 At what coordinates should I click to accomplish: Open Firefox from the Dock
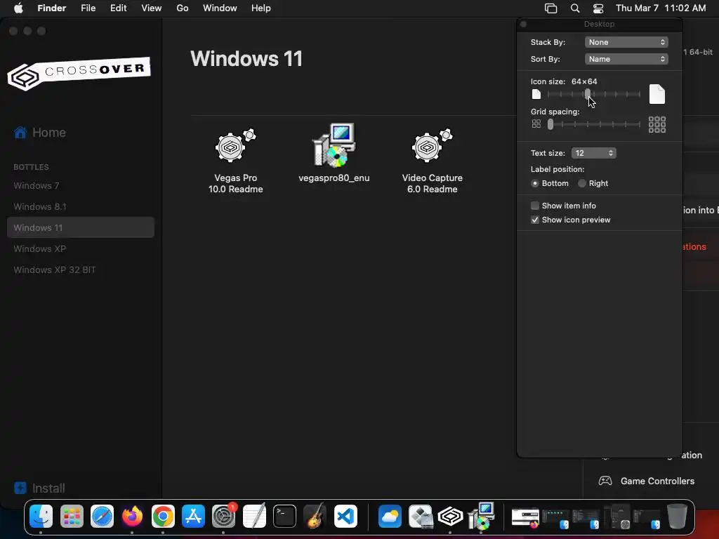[132, 517]
